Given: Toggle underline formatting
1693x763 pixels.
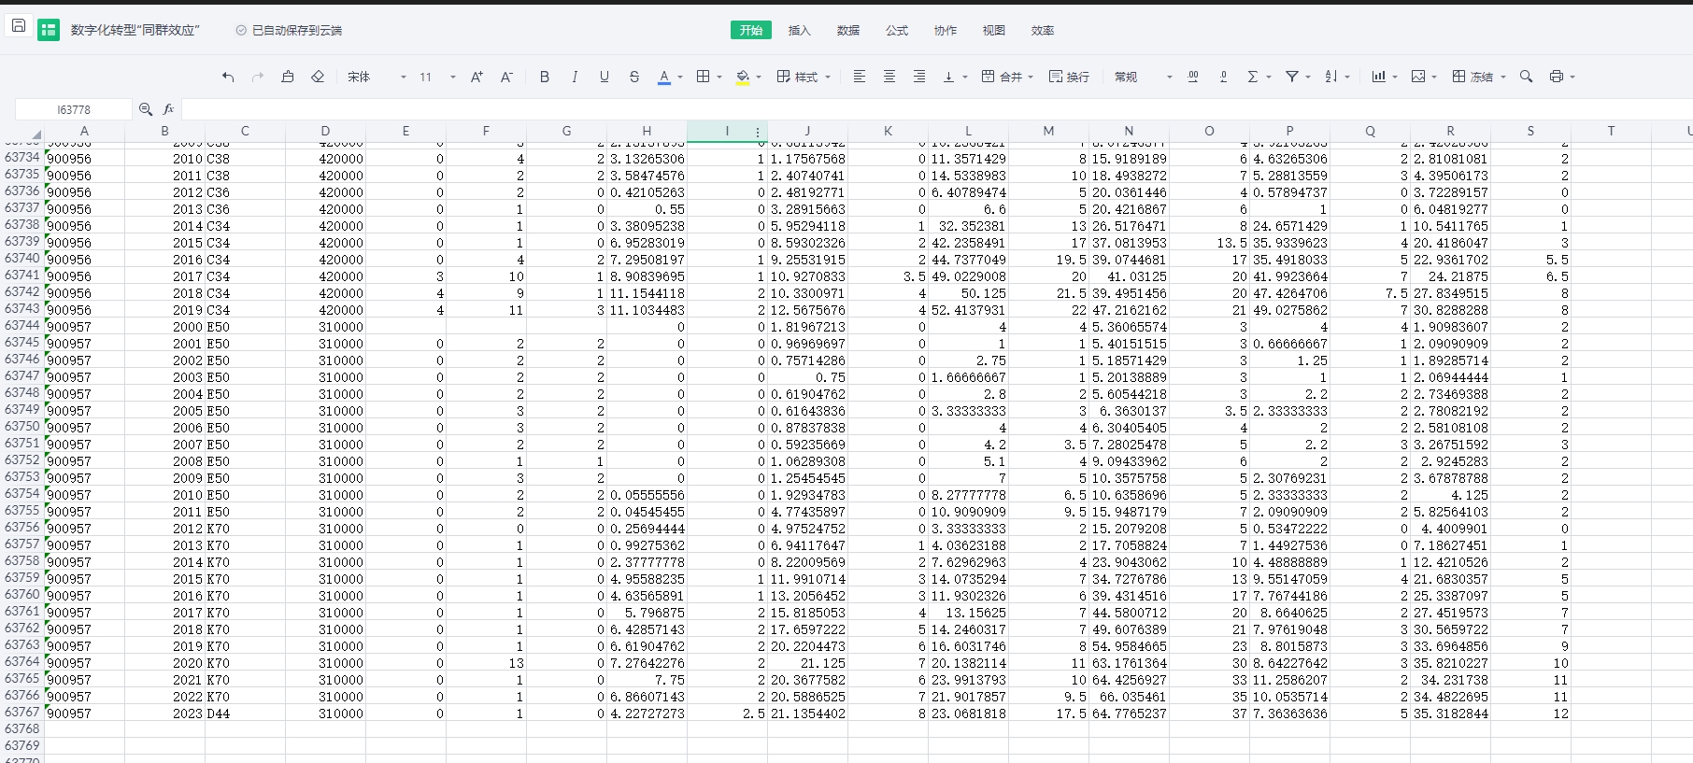Looking at the screenshot, I should (x=605, y=77).
